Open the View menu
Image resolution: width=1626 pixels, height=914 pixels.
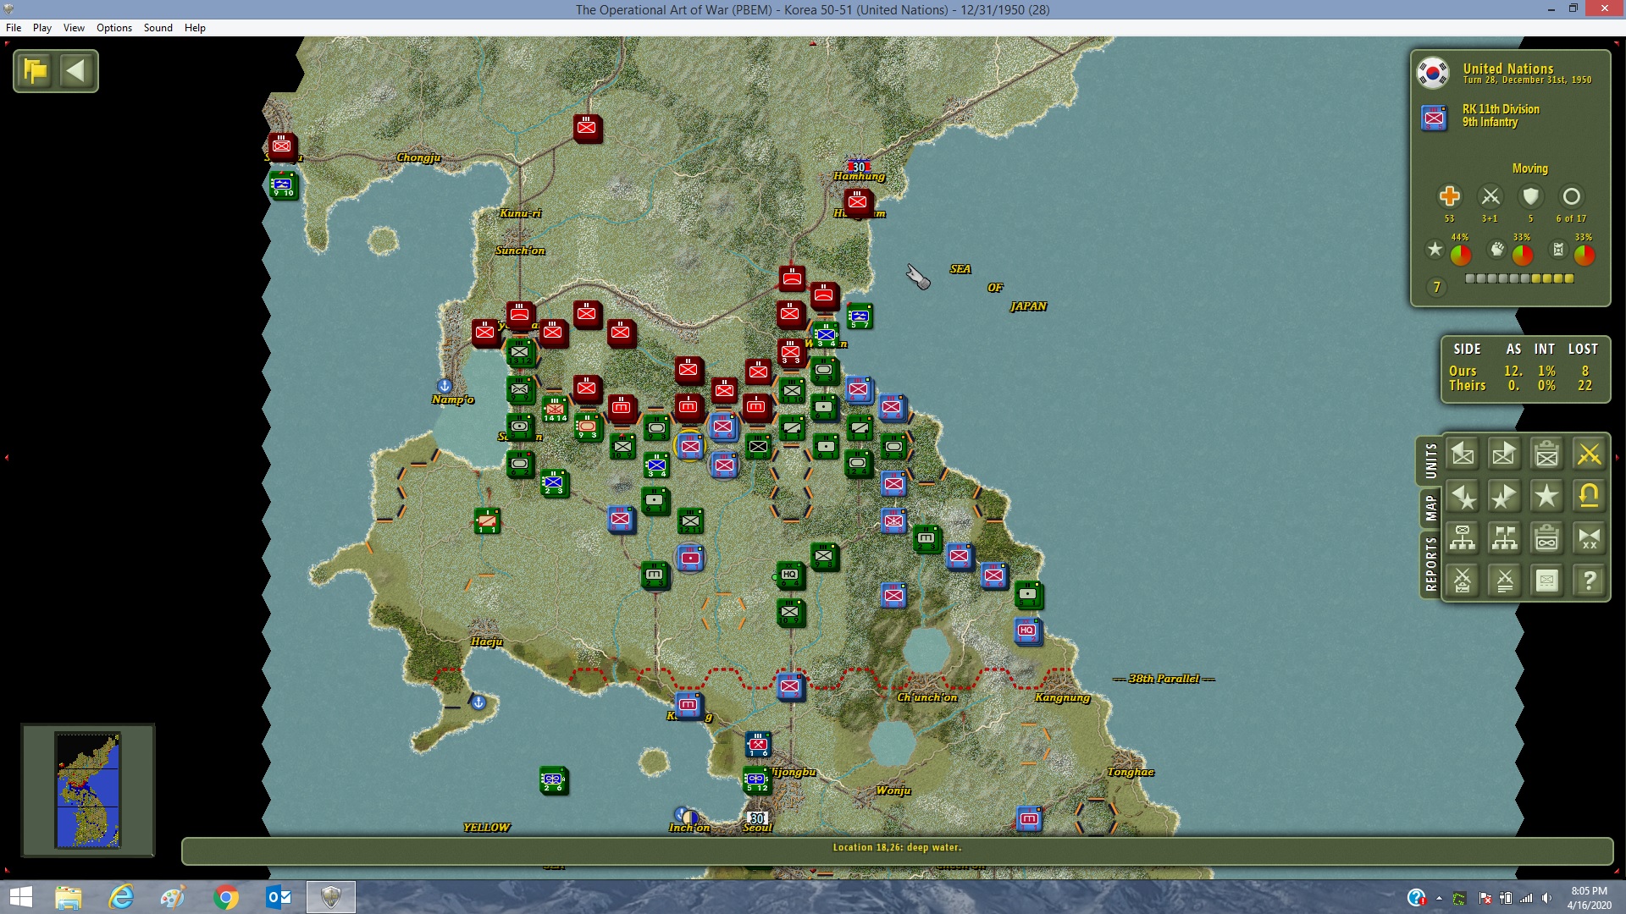click(x=74, y=28)
